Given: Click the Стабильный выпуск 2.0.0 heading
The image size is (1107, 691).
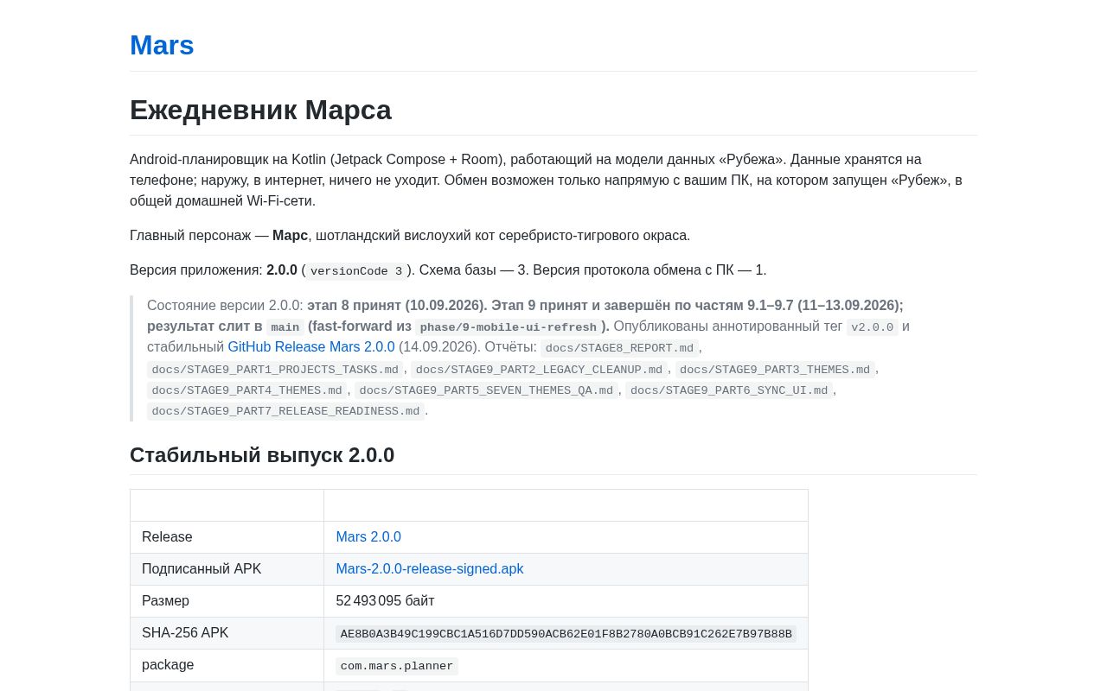Looking at the screenshot, I should [262, 455].
